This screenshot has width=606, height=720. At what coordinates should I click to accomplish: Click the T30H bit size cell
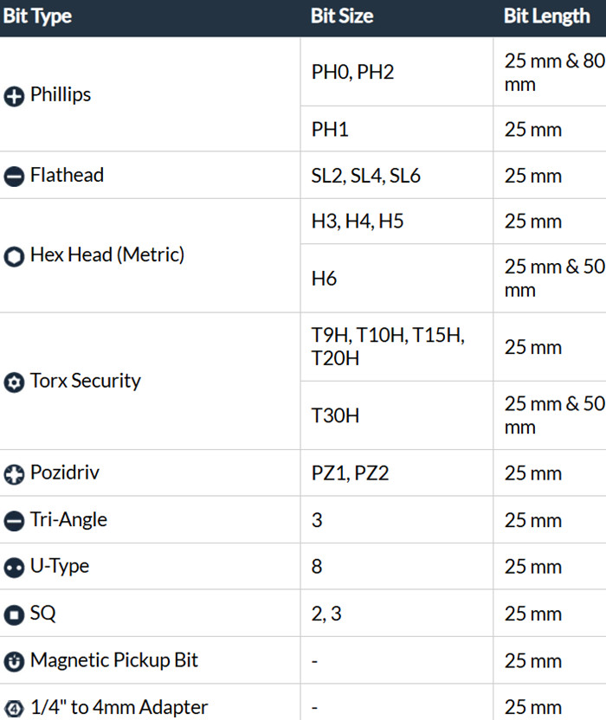click(x=335, y=415)
